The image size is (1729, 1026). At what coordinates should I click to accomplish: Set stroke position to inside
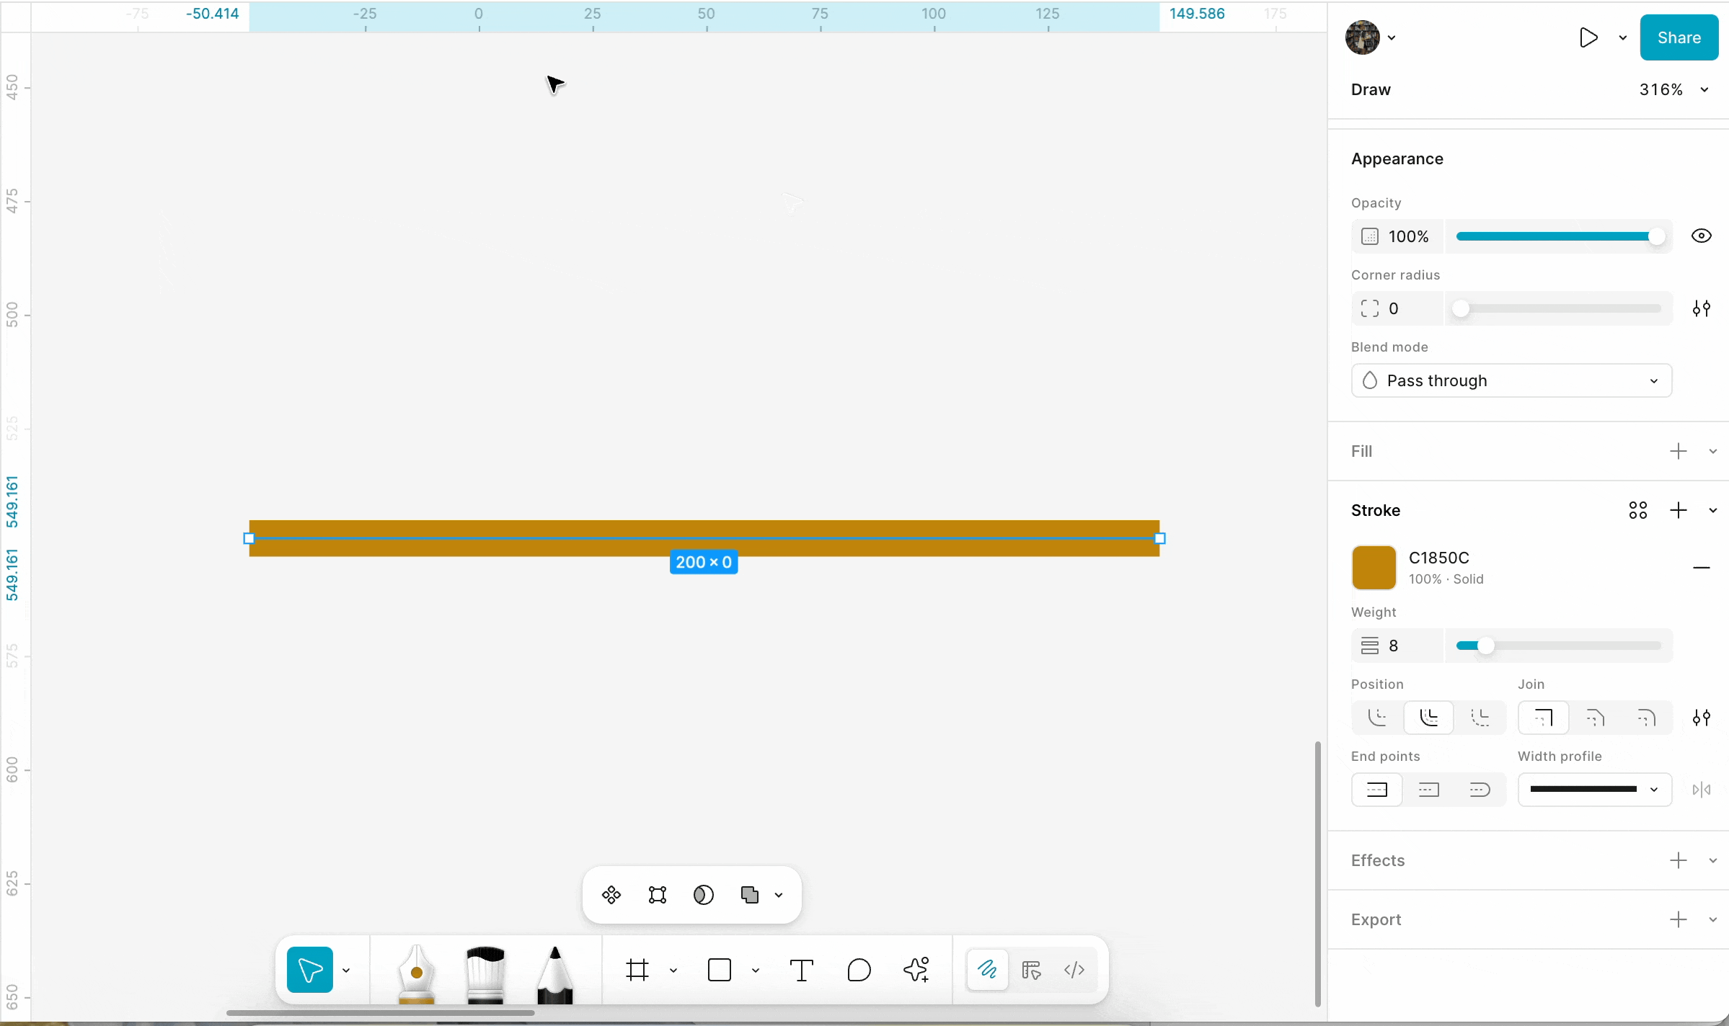click(1377, 718)
